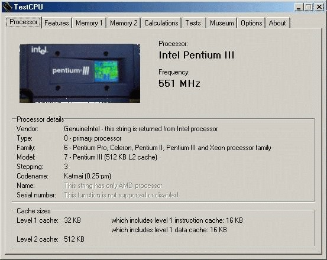The width and height of the screenshot is (327, 260).
Task: Click the 'Frequency:' label
Action: [x=174, y=72]
